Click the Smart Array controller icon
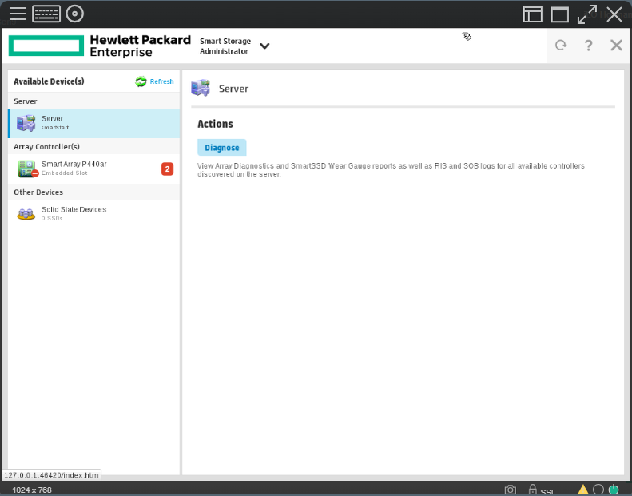 click(27, 169)
